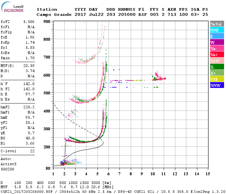Click the yE value 5.7

point(31,133)
